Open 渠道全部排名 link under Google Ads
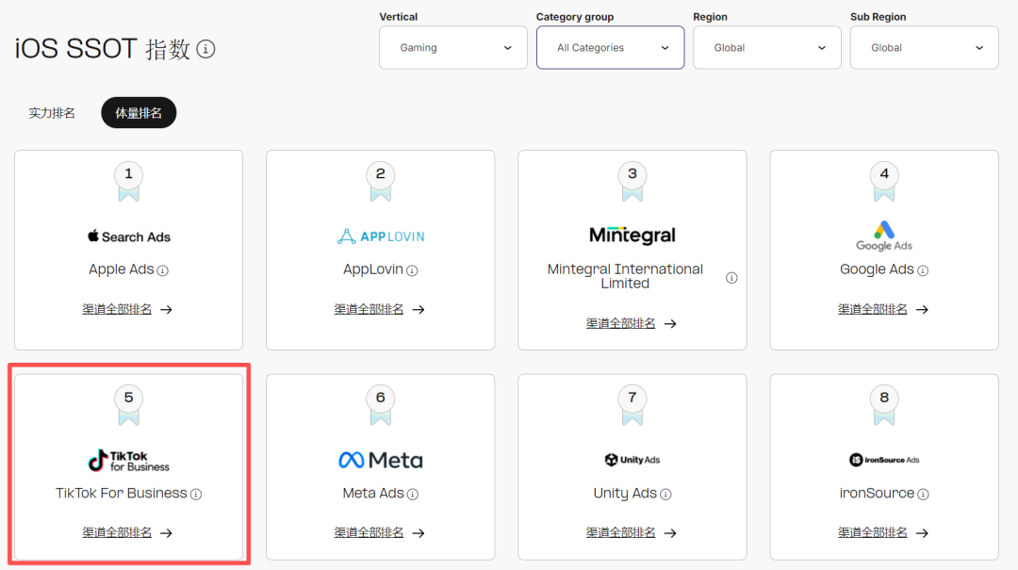1018x570 pixels. pyautogui.click(x=883, y=310)
